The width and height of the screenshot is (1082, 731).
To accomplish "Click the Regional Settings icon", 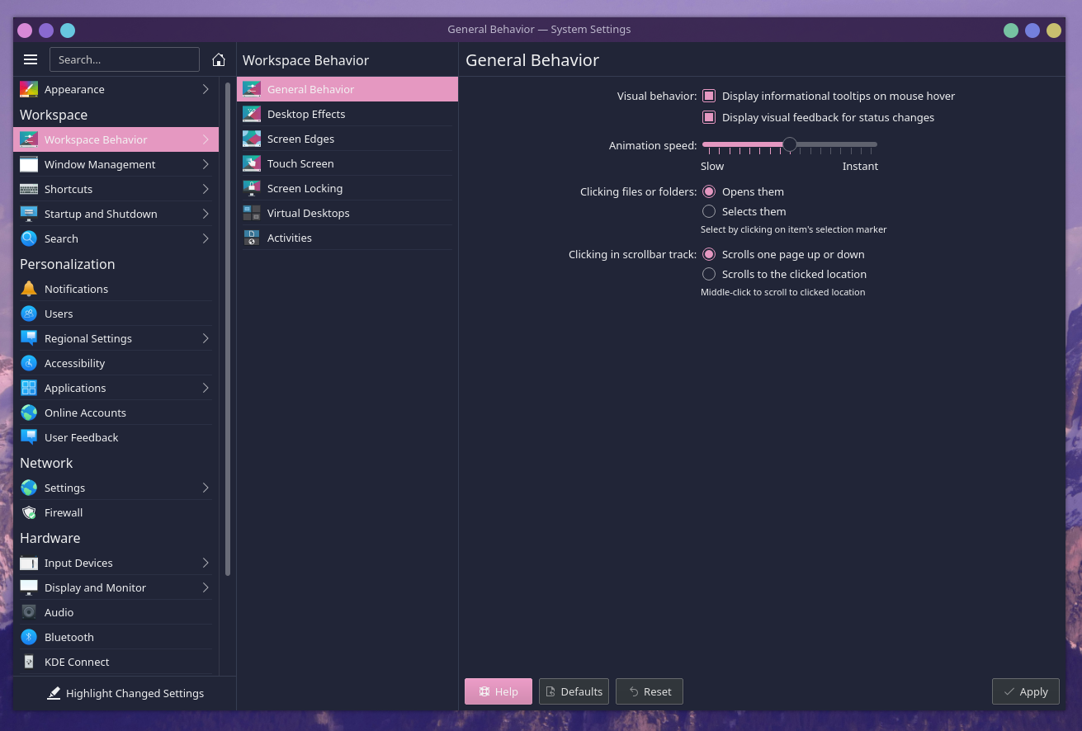I will point(29,338).
